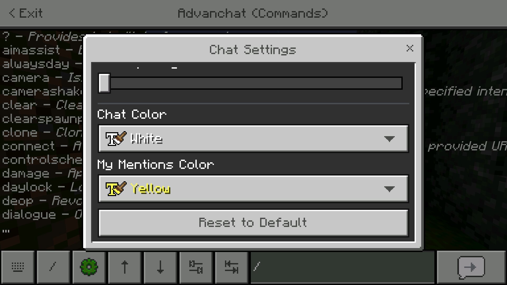Click the white text paintbrush icon
This screenshot has height=285, width=507.
116,139
